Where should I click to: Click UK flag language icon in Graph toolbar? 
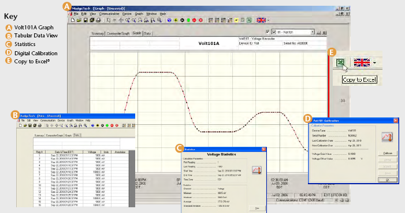[261, 20]
